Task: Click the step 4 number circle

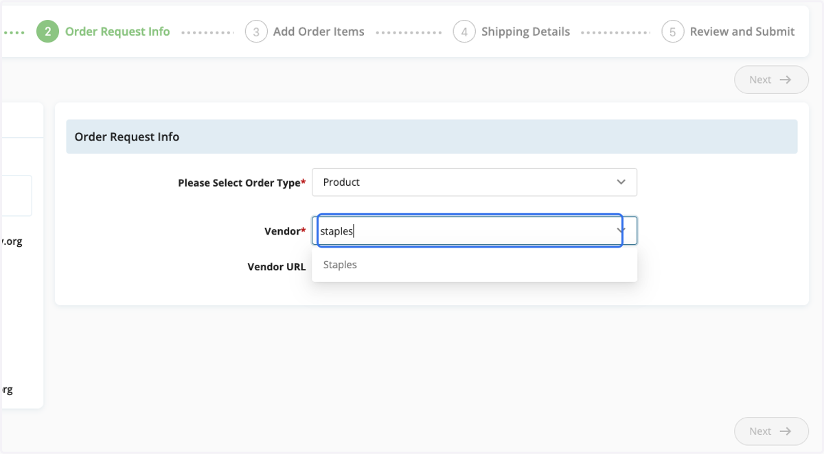Action: click(464, 32)
